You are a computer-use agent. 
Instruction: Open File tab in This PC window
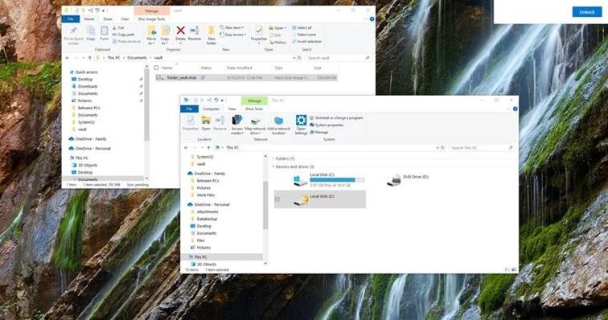point(189,109)
